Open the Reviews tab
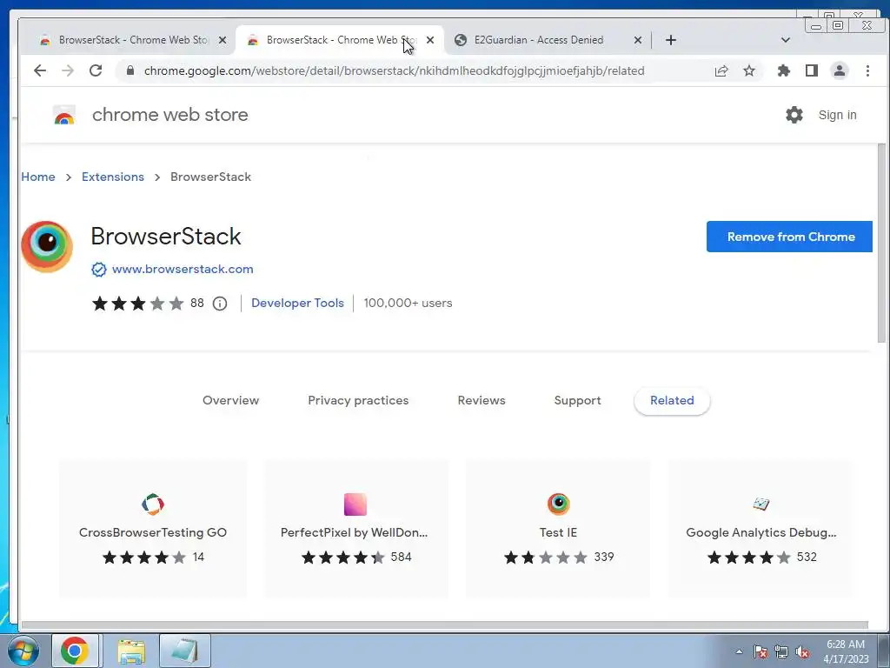Screen dimensions: 890x668 (482, 400)
